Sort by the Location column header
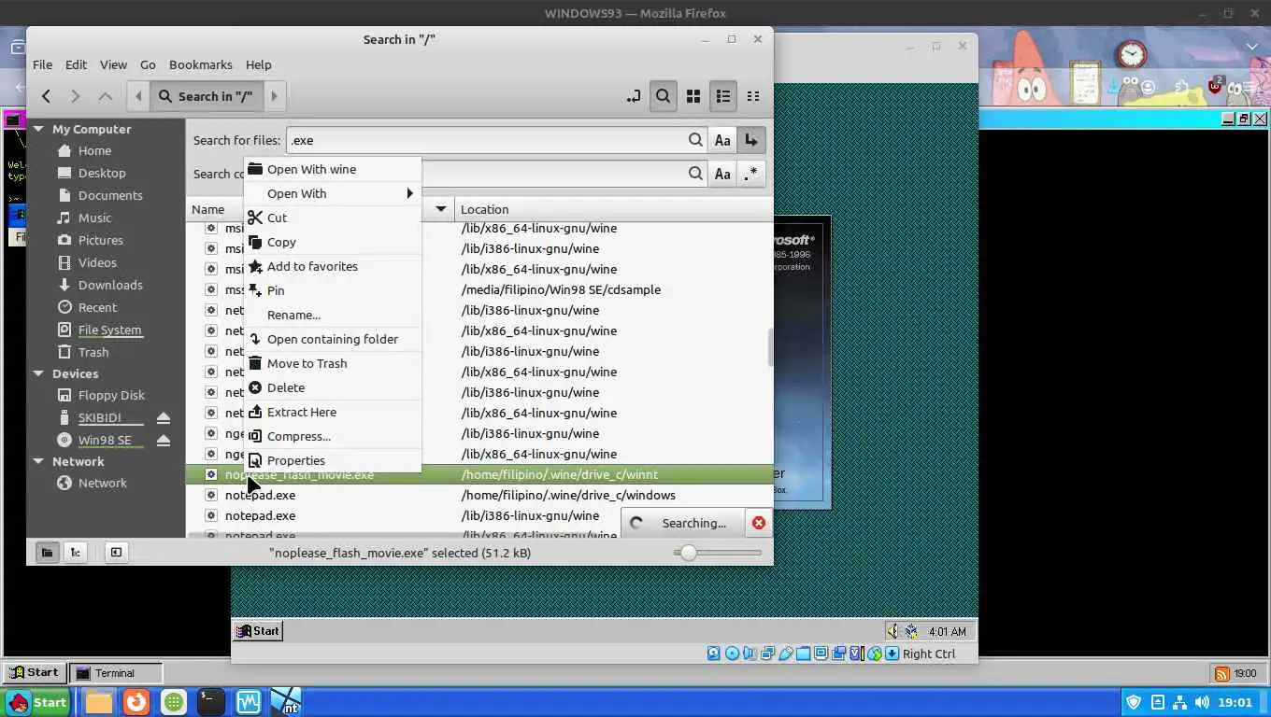This screenshot has width=1271, height=717. click(x=613, y=209)
